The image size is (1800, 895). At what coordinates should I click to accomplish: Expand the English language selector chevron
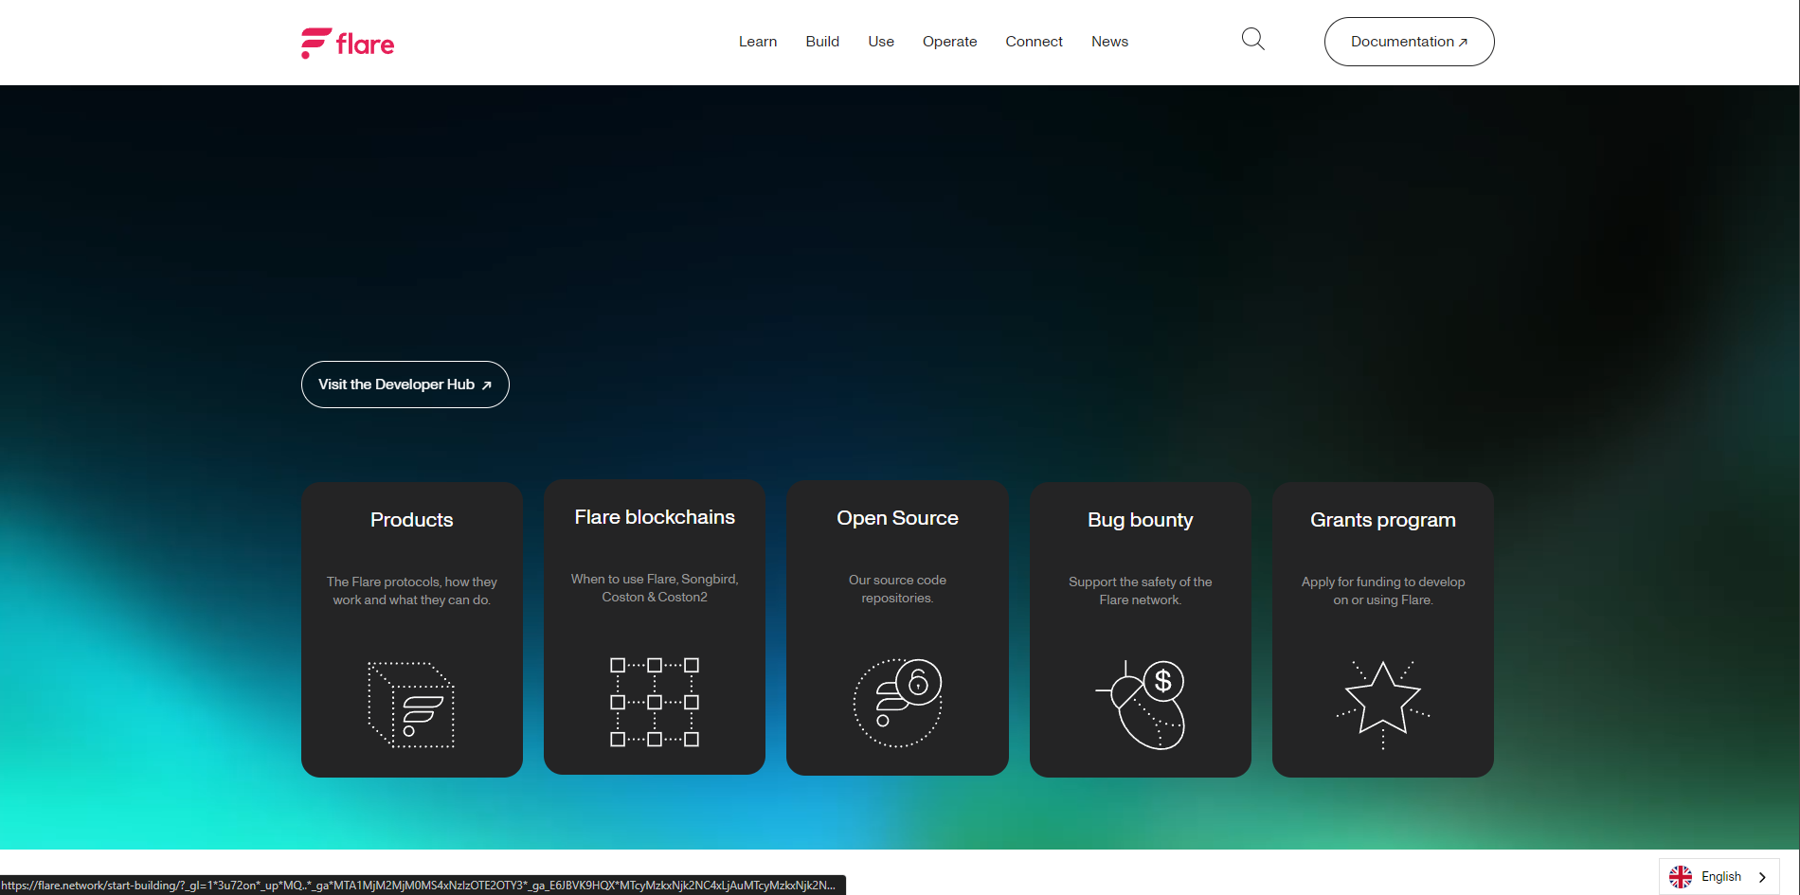[1762, 877]
